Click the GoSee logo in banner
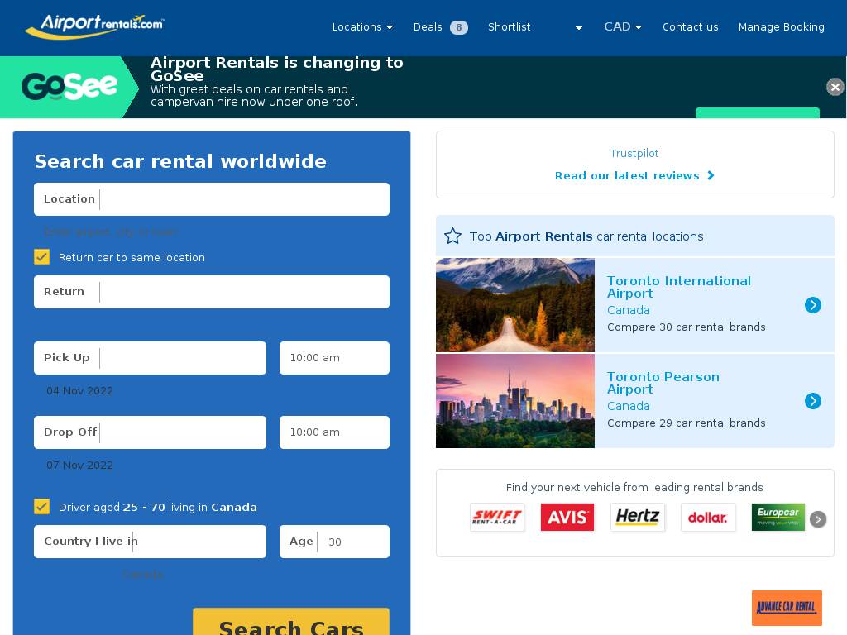 coord(69,86)
